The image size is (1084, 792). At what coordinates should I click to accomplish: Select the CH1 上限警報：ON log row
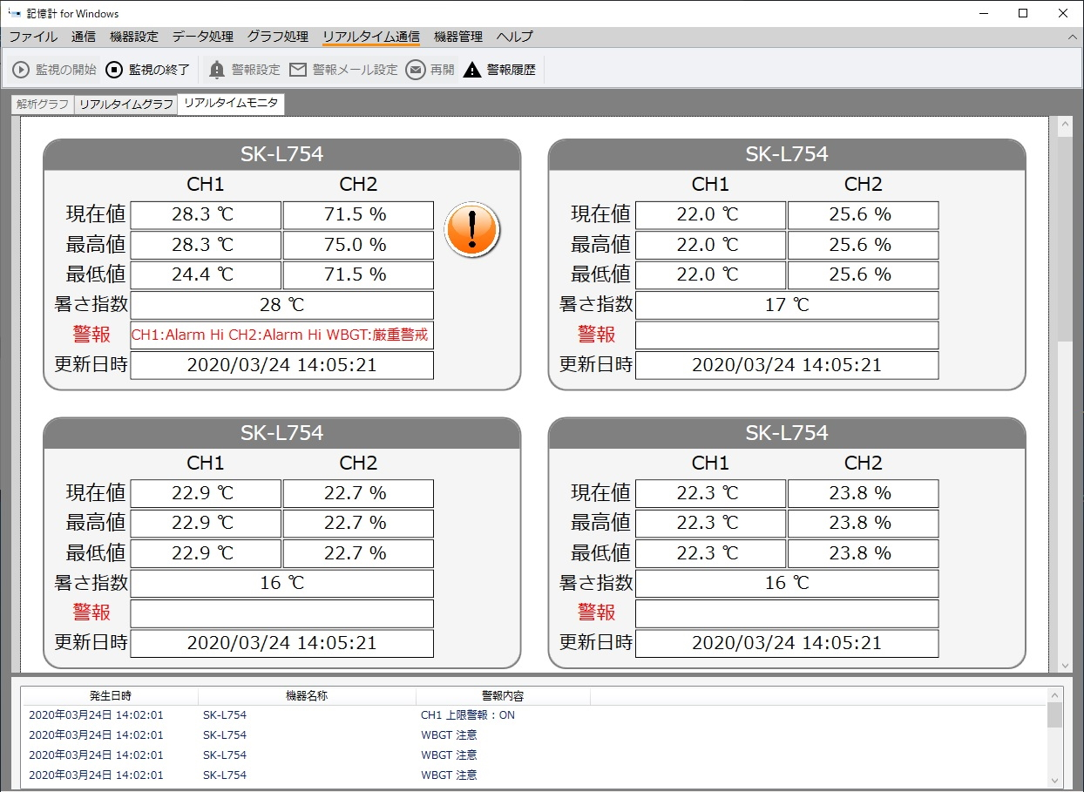(x=468, y=715)
